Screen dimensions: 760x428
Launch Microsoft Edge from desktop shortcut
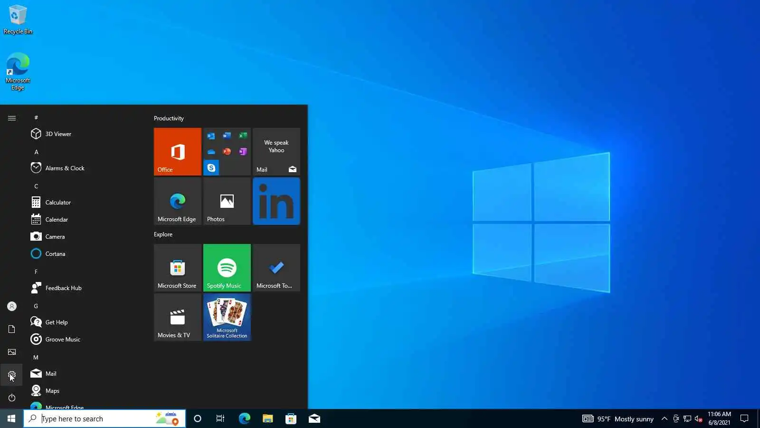[18, 71]
